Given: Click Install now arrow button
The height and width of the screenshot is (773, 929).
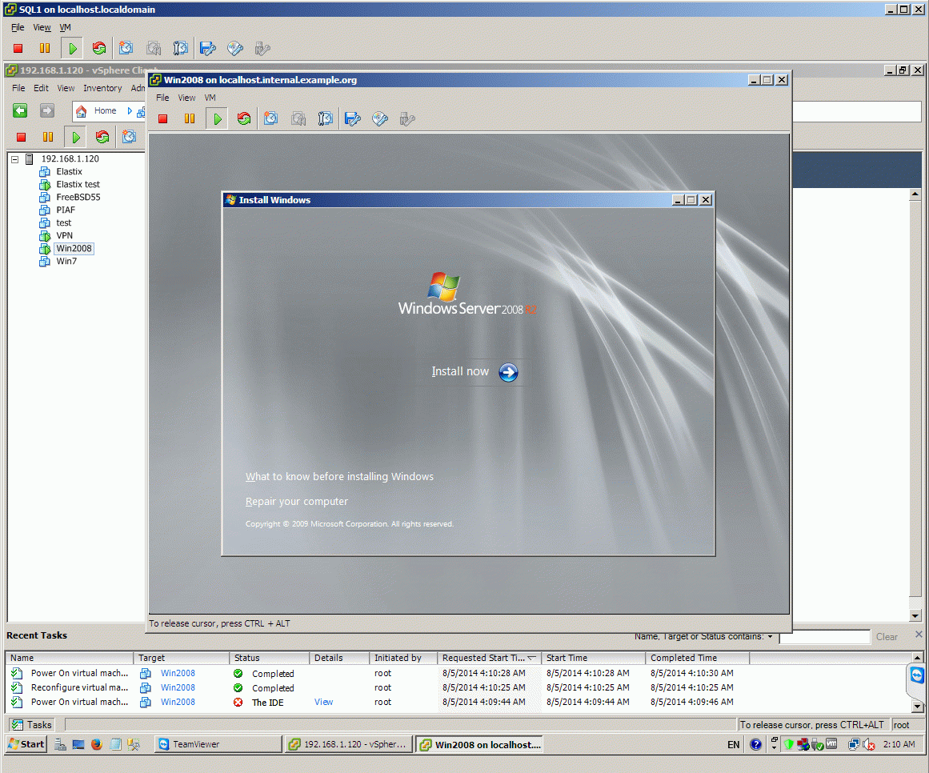Looking at the screenshot, I should [x=508, y=372].
